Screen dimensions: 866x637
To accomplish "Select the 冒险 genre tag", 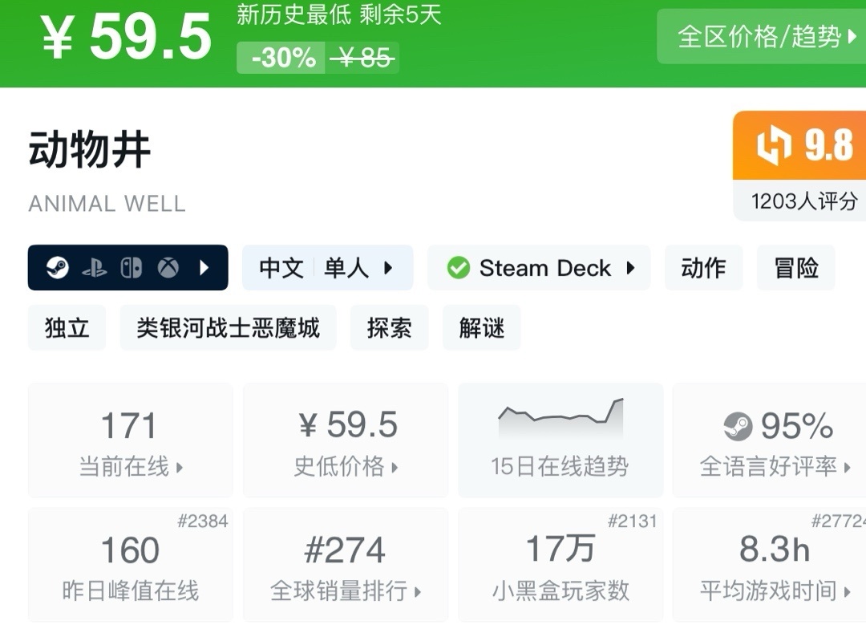I will [x=795, y=268].
